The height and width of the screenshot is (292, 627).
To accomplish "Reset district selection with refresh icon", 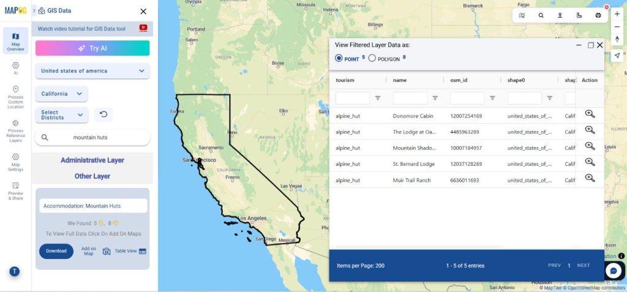I will click(x=103, y=114).
